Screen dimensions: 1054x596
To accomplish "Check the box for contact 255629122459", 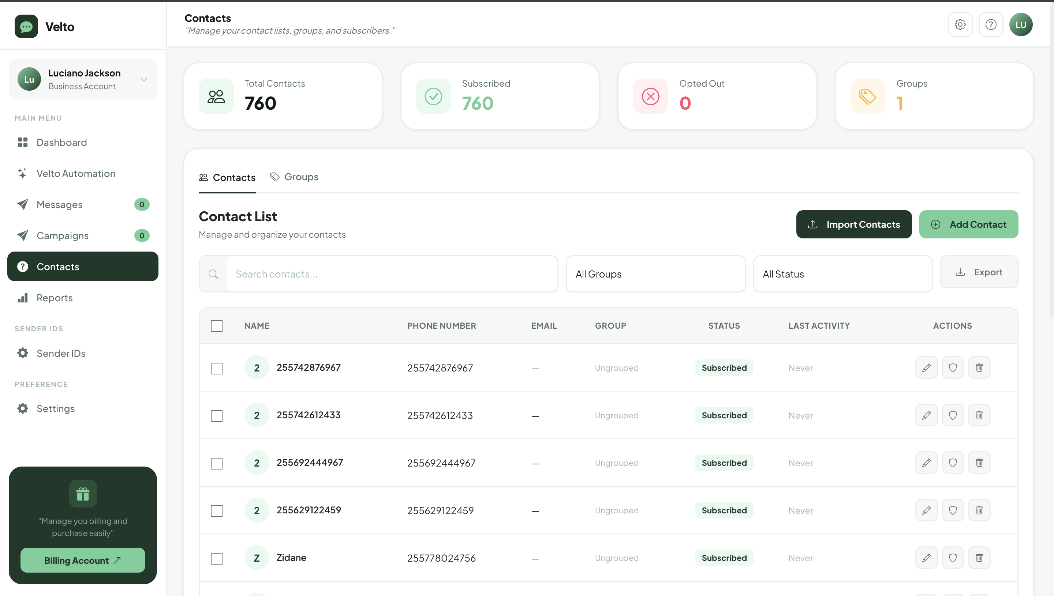I will point(216,511).
